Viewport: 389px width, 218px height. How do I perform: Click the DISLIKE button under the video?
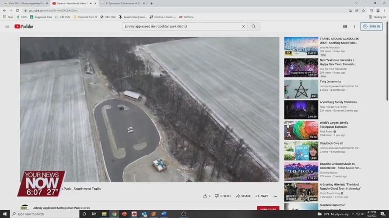click(x=223, y=196)
